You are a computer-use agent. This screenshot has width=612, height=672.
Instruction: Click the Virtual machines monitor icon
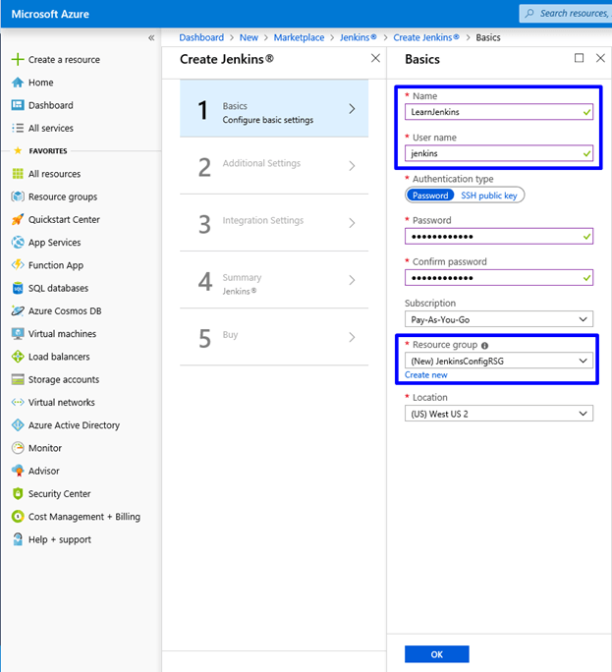pos(18,333)
